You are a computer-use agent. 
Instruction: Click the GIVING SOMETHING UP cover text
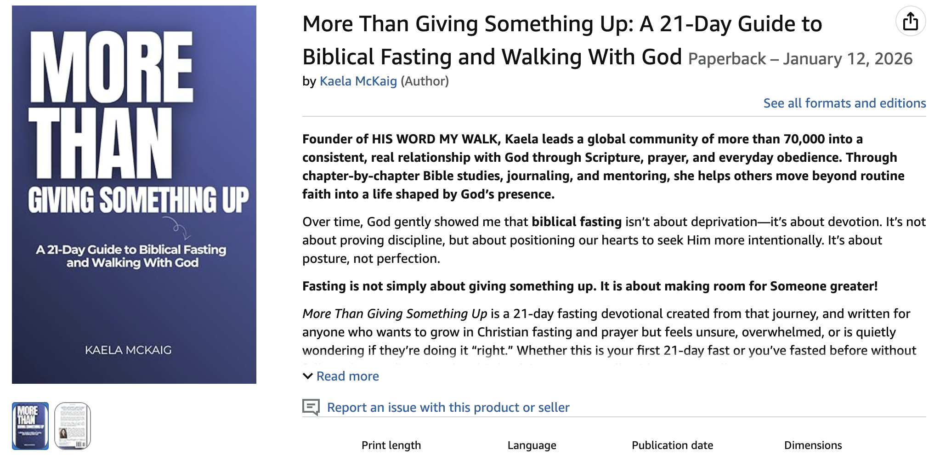(138, 200)
